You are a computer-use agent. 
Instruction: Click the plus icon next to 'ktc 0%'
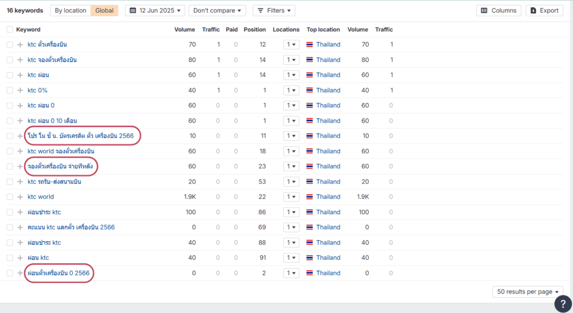coord(20,90)
